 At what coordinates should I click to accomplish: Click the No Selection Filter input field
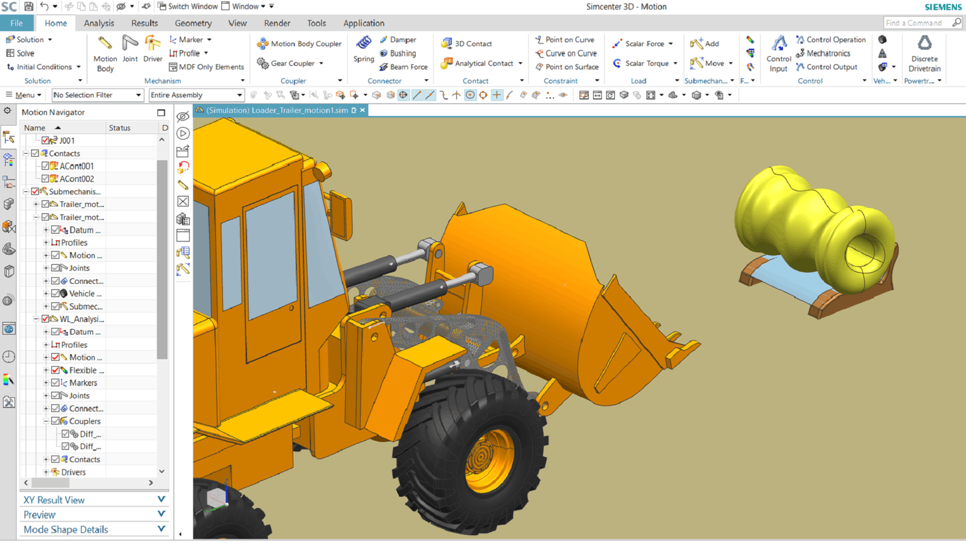97,95
